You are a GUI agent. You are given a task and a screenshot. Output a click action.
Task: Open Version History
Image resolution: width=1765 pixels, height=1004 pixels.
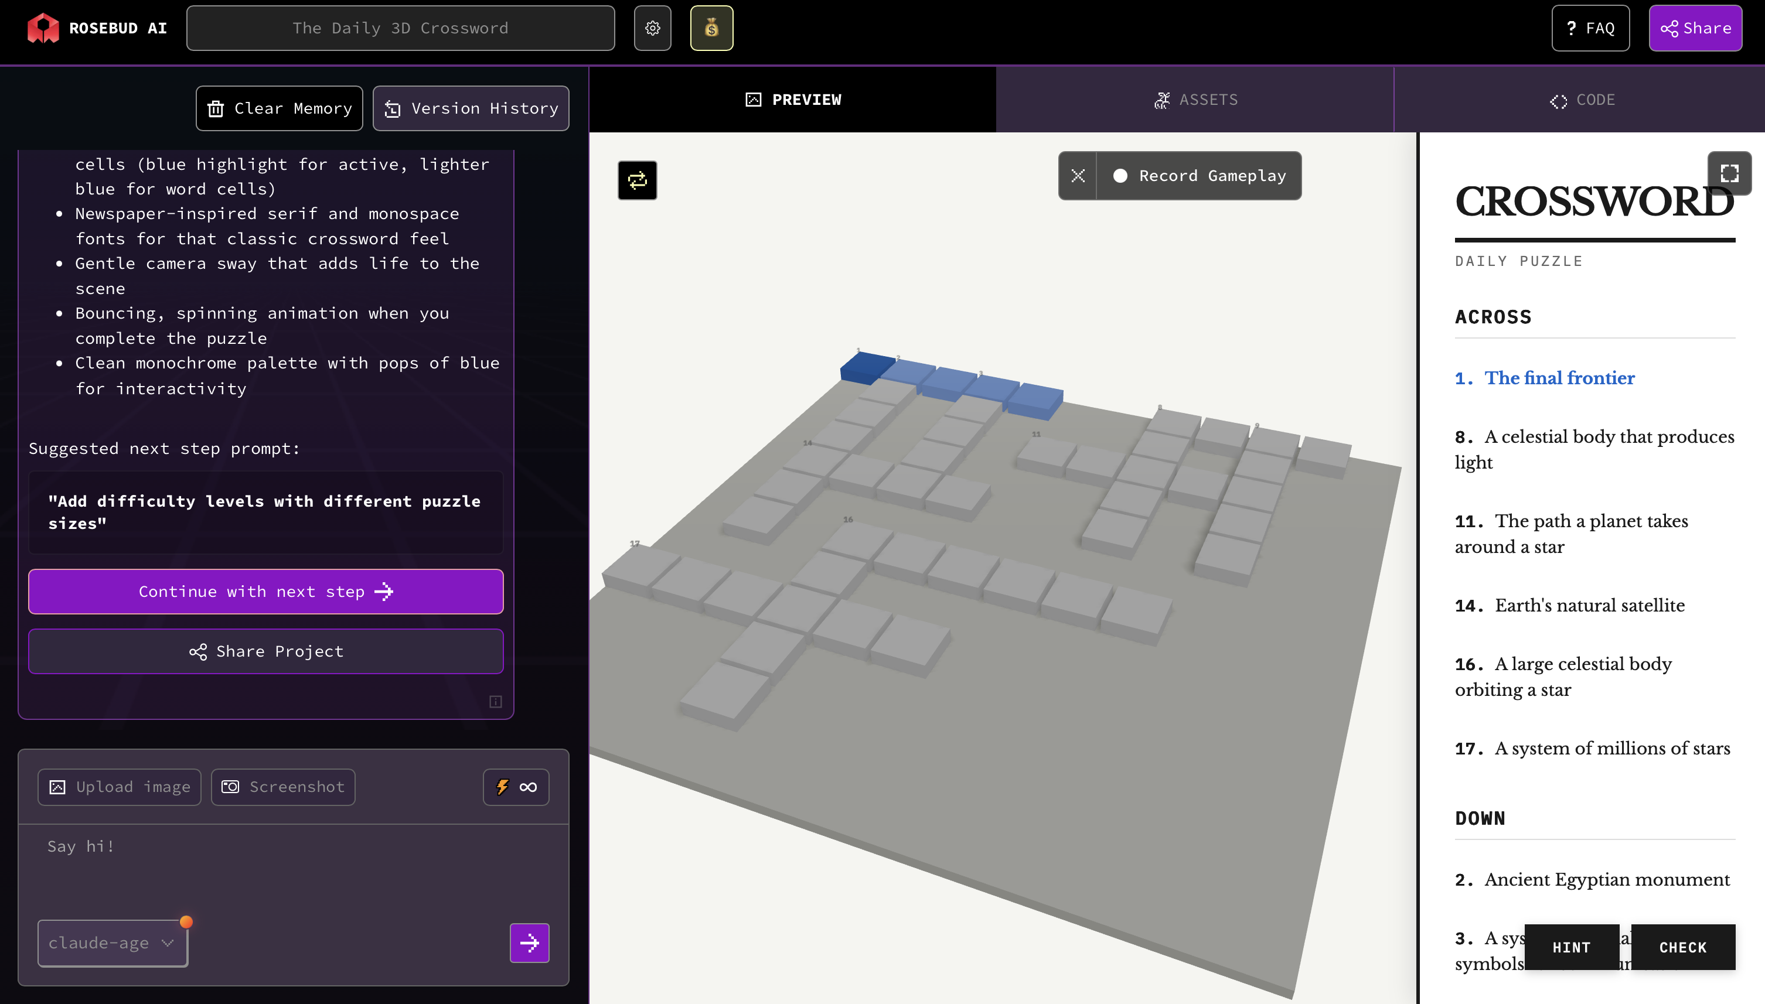coord(471,108)
